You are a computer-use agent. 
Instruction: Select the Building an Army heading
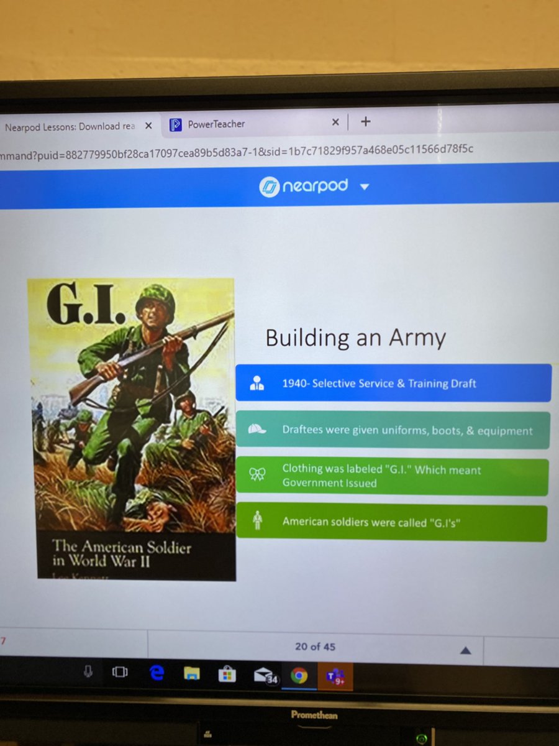(x=356, y=338)
